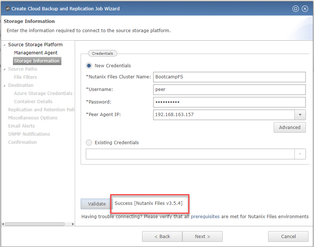
Task: Select the New Credentials radio button
Action: coord(89,66)
